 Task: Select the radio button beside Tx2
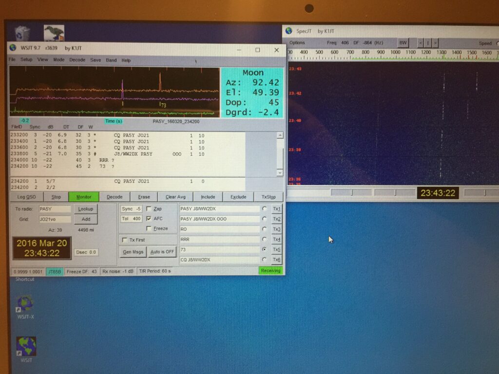pyautogui.click(x=264, y=219)
